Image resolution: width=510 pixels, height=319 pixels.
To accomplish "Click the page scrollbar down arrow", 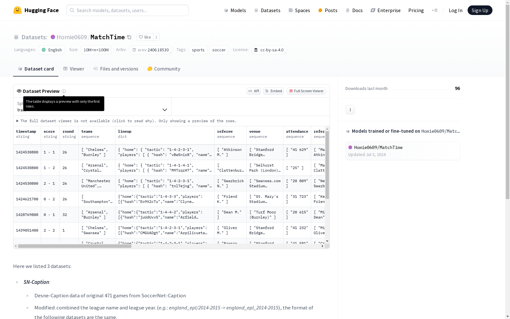I will [507, 316].
